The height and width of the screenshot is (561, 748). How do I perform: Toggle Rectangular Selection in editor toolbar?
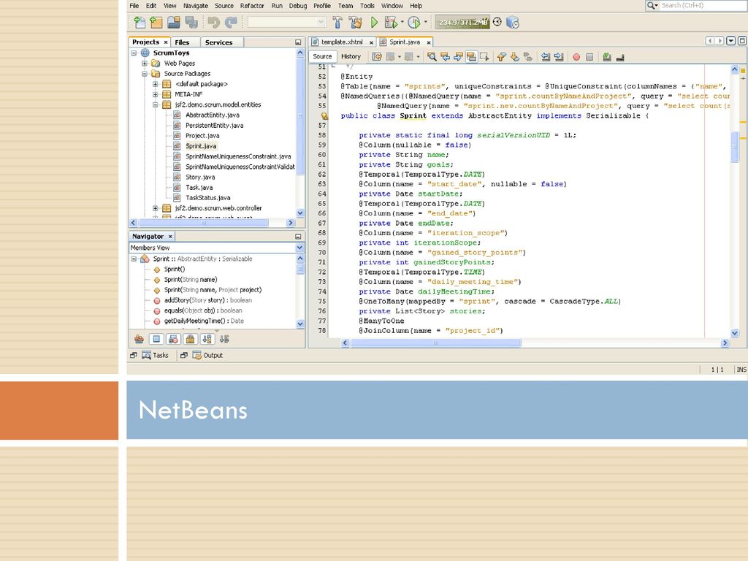[485, 57]
